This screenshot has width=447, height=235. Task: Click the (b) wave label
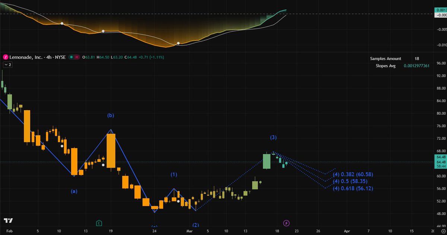click(x=111, y=115)
